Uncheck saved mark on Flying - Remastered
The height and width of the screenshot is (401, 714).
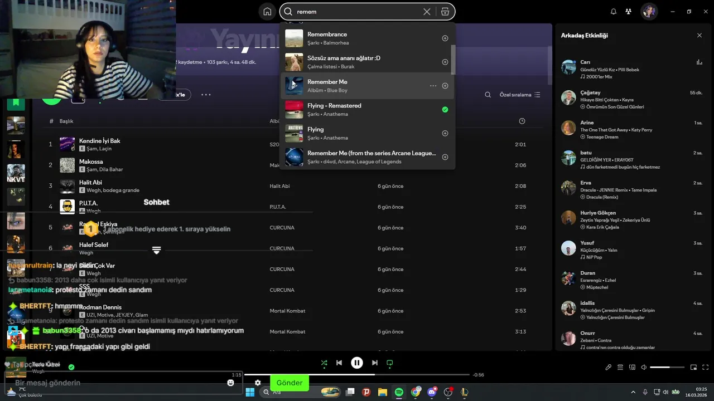445,110
